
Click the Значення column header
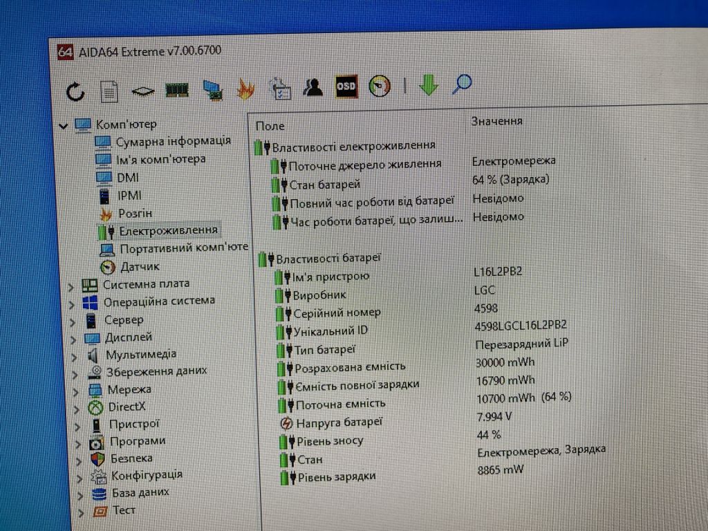tap(496, 121)
